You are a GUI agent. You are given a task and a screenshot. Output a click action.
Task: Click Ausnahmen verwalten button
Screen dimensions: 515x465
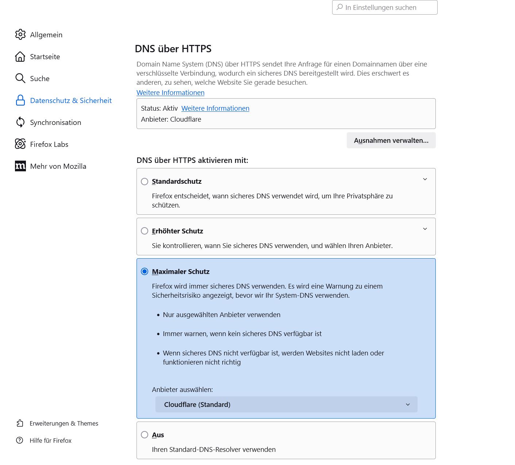click(x=391, y=140)
